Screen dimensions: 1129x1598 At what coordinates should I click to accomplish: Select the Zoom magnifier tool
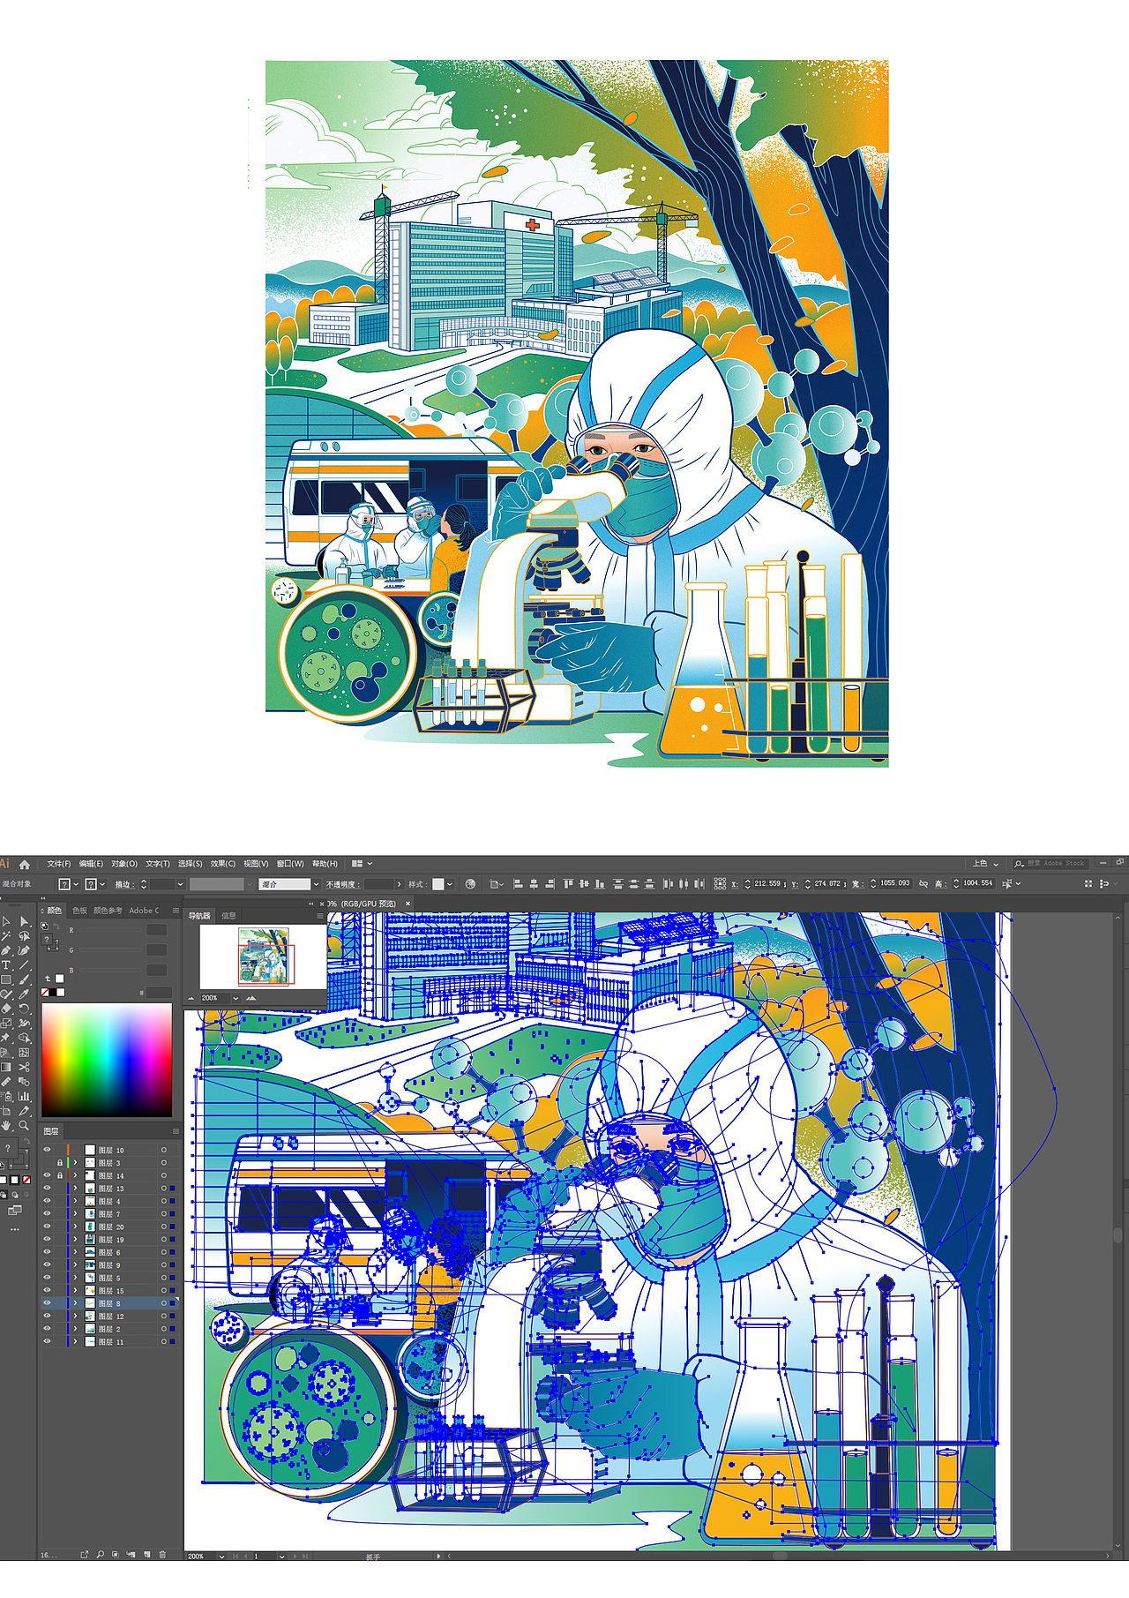tap(24, 1124)
